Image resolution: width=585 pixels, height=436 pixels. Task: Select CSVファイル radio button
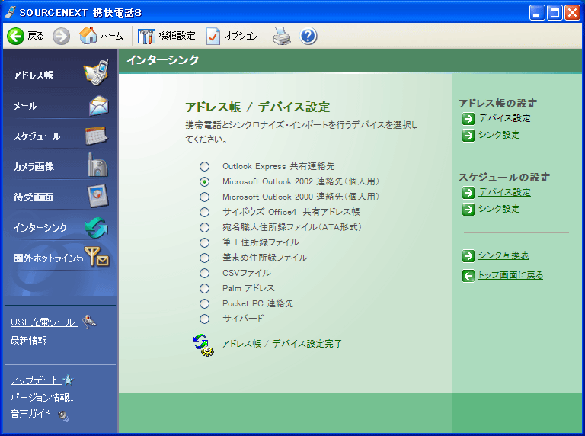click(204, 273)
